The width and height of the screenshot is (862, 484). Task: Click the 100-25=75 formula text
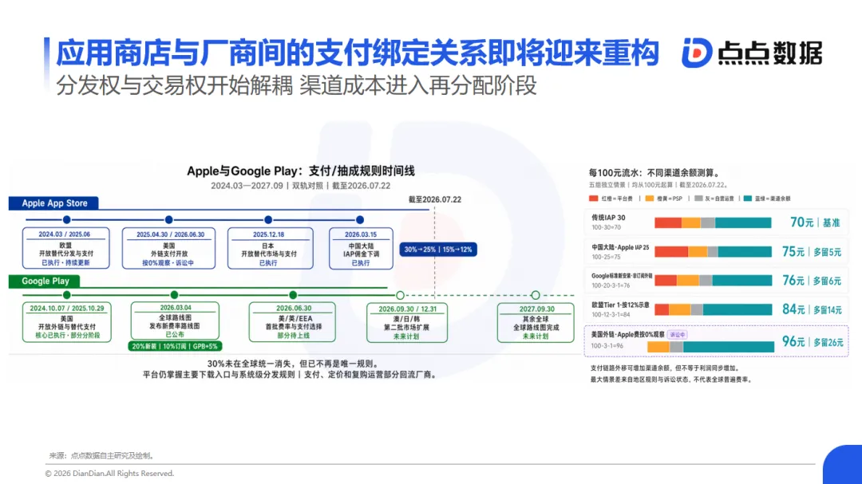point(606,257)
